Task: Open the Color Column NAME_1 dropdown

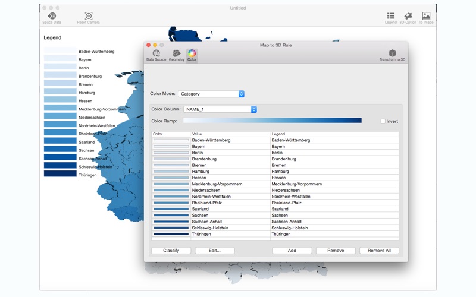Action: [x=220, y=109]
